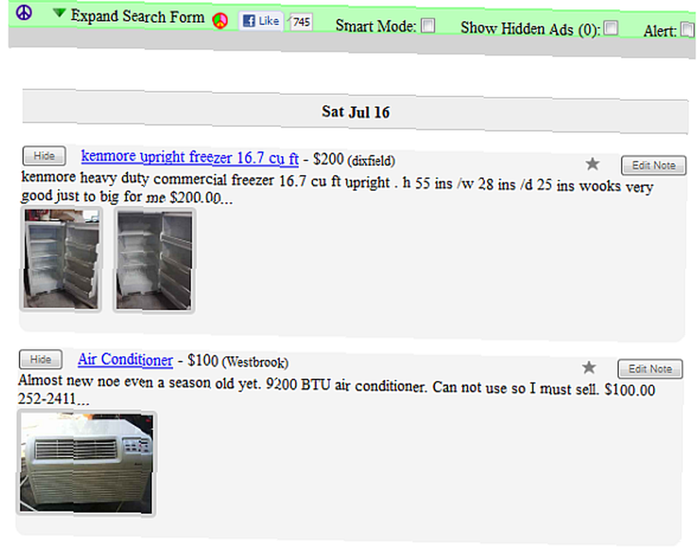Screen dimensions: 697x554
Task: View the air conditioner photo thumbnail
Action: (86, 463)
